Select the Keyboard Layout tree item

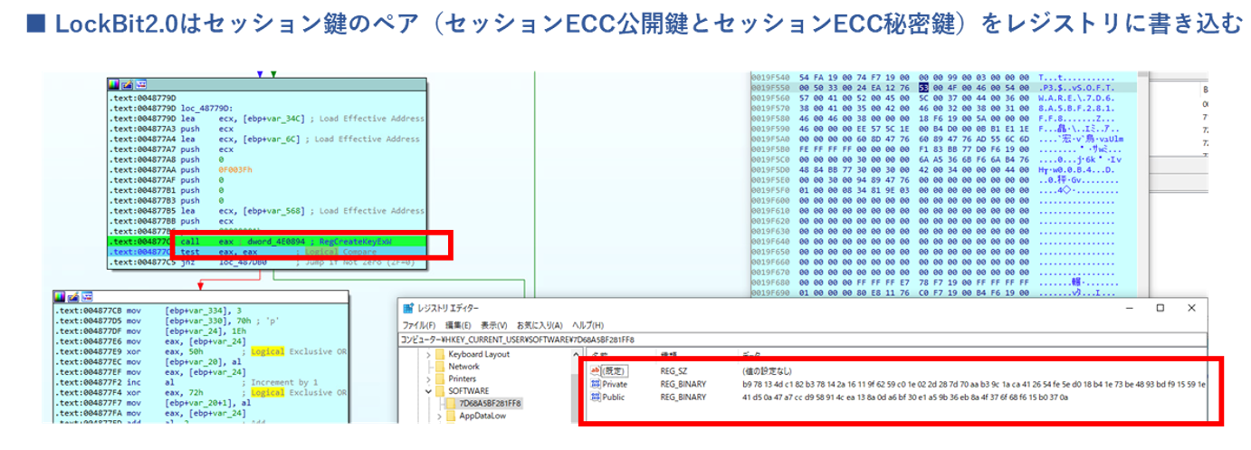479,354
